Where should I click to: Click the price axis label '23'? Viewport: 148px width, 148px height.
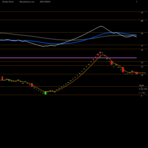pyautogui.click(x=142, y=21)
